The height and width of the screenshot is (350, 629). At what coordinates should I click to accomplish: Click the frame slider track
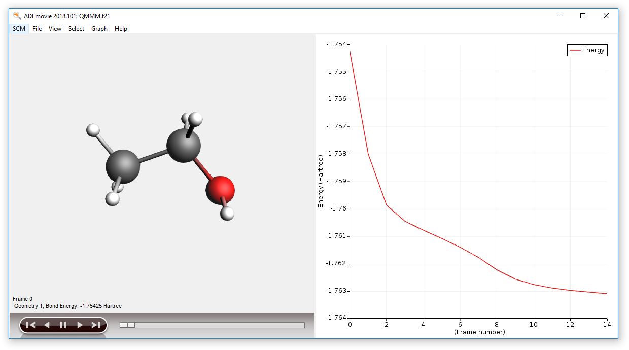[212, 325]
